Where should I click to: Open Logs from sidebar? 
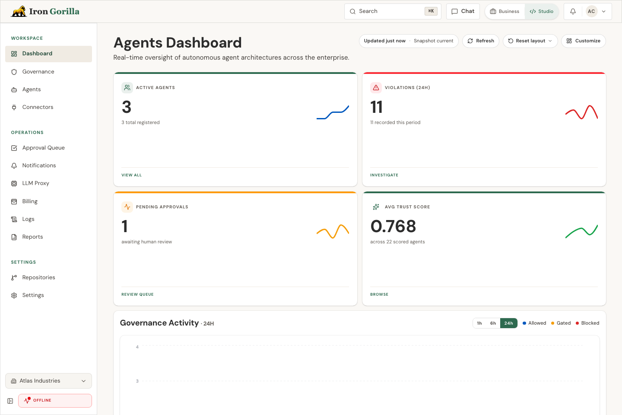tap(48, 219)
